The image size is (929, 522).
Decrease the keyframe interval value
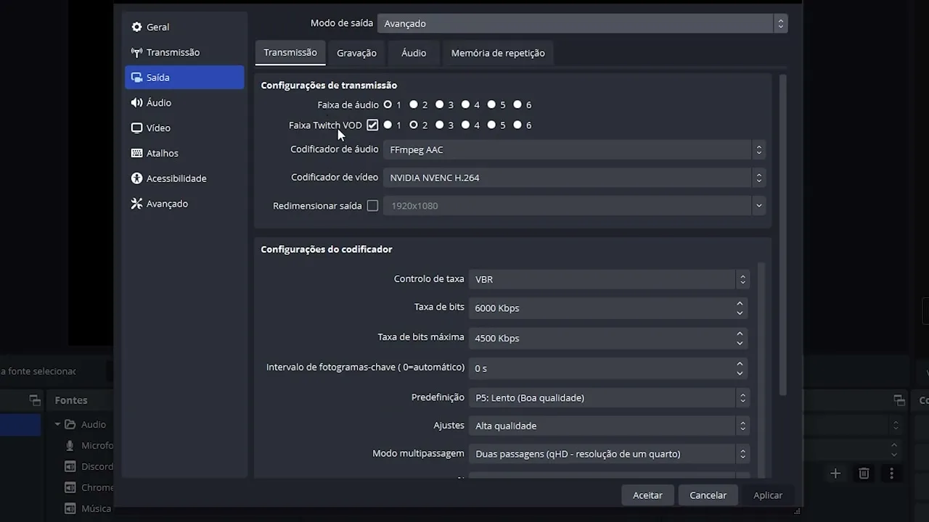[740, 373]
